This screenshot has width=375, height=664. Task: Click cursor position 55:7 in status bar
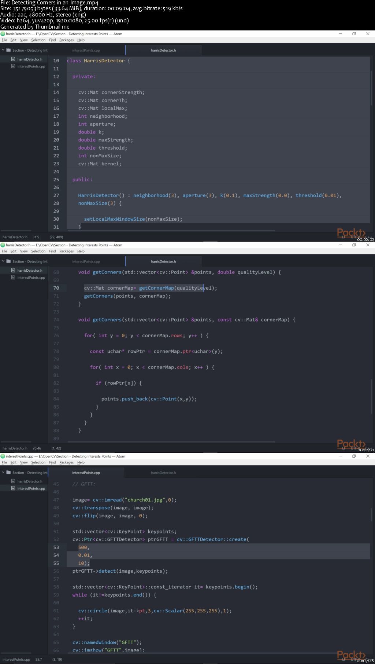pos(39,660)
